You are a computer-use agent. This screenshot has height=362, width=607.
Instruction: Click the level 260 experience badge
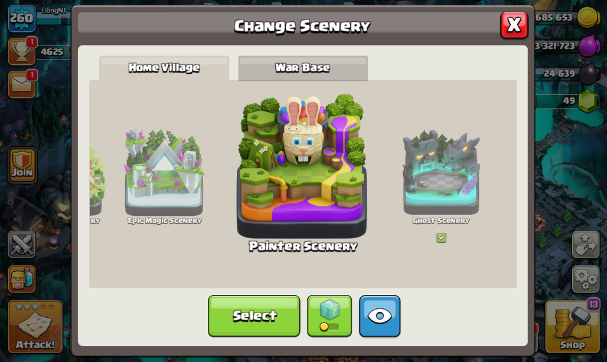[22, 18]
